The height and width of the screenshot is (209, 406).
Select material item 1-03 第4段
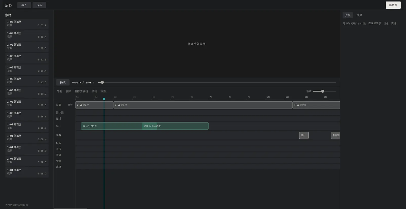pos(27,115)
